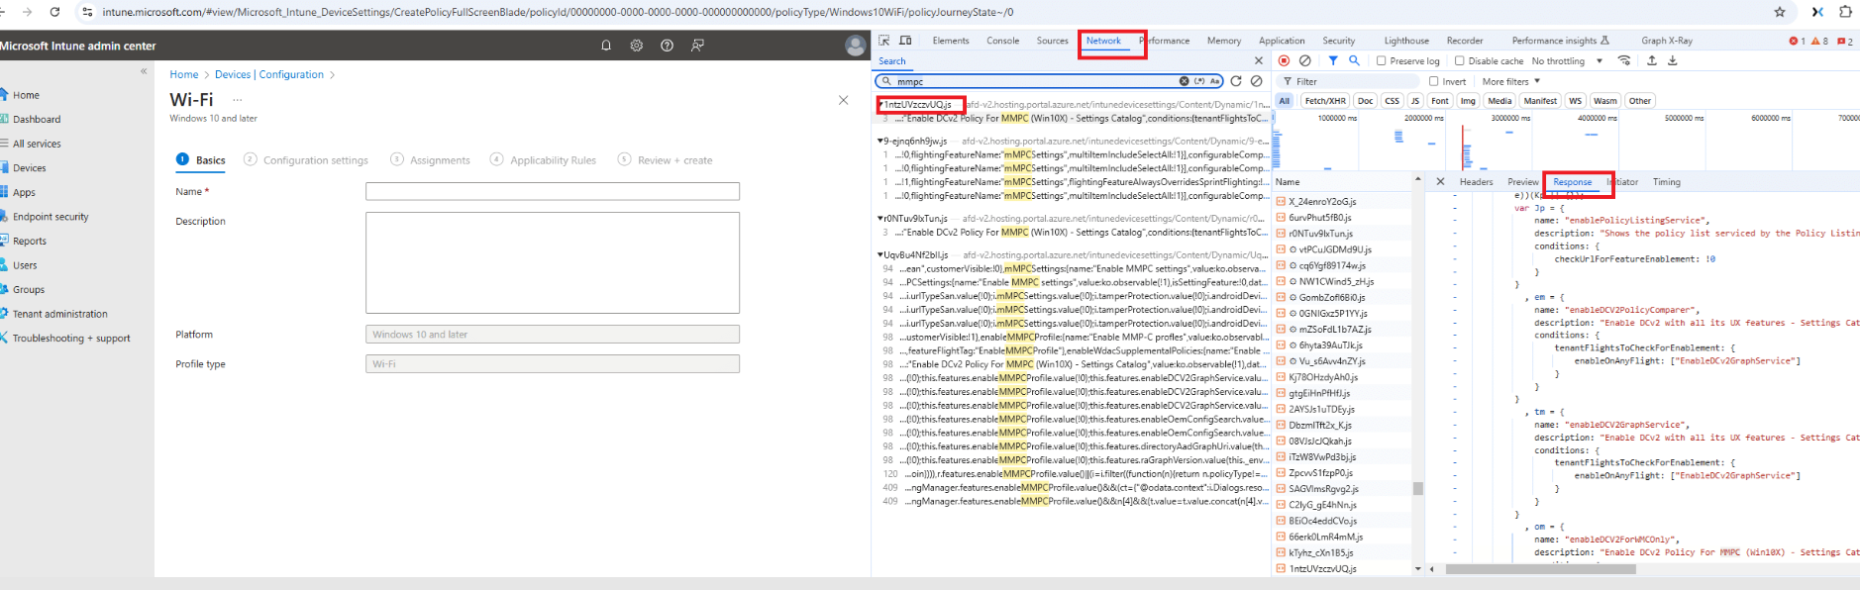Screen dimensions: 1860x590
Task: Switch to the DevTools Console tab
Action: coord(1003,41)
